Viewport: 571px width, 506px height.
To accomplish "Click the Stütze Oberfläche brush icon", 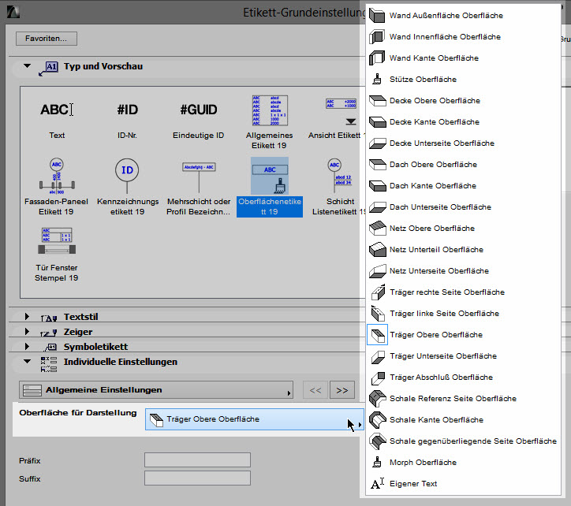I will pos(377,80).
